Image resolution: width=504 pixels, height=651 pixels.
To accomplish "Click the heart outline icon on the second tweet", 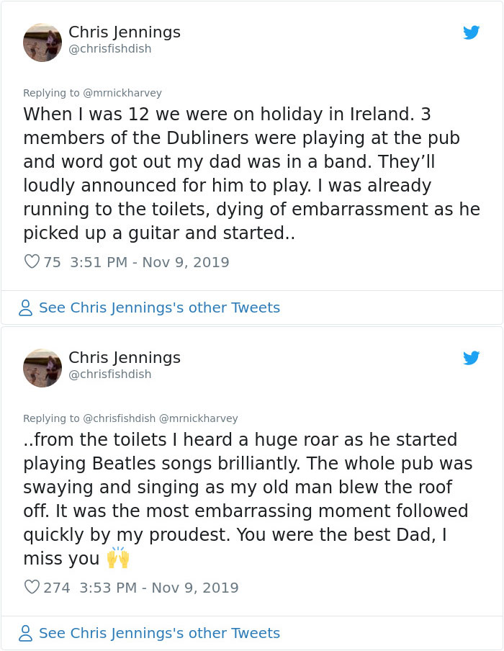I will point(30,588).
